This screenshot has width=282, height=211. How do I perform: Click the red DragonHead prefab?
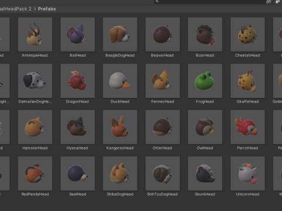pos(78,81)
